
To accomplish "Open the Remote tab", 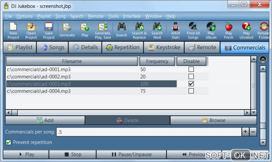I will pos(202,47).
